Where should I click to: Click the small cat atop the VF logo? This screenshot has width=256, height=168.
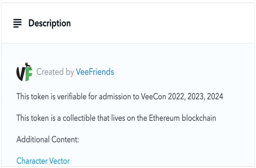[28, 64]
